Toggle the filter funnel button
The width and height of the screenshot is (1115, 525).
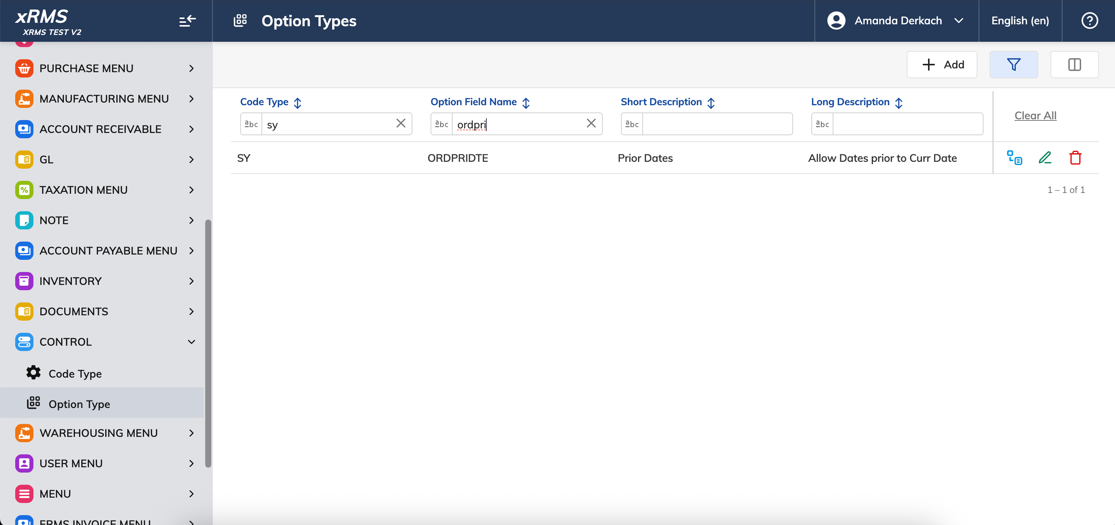pos(1014,65)
